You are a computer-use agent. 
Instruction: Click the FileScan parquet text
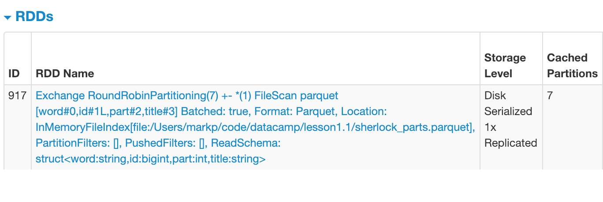point(296,96)
